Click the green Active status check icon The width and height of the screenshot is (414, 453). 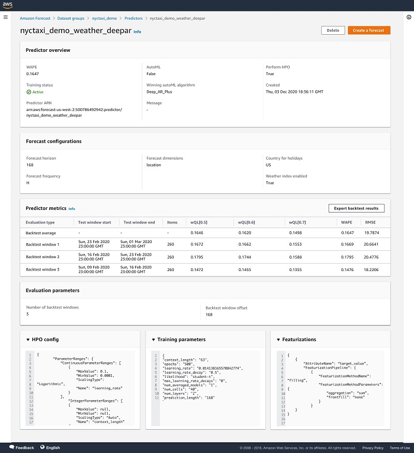(x=29, y=92)
